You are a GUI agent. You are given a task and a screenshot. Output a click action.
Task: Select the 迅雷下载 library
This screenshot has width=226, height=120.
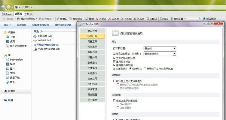pyautogui.click(x=13, y=78)
